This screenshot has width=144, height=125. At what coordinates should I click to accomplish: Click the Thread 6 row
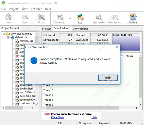pyautogui.click(x=48, y=90)
